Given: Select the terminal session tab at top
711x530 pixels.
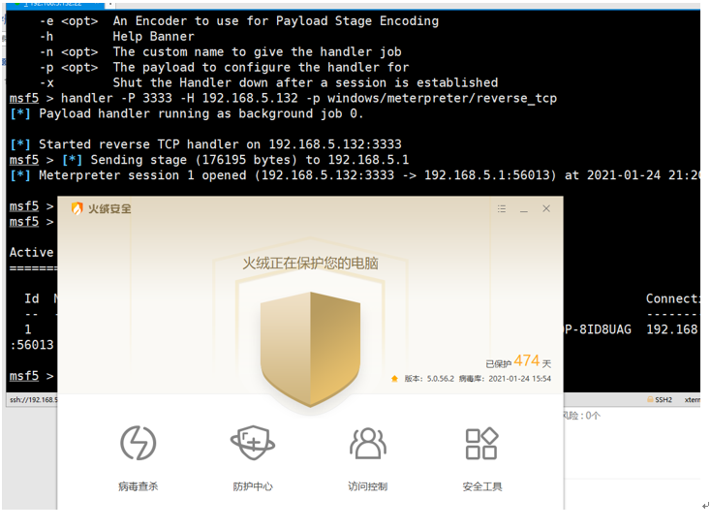Looking at the screenshot, I should (55, 4).
